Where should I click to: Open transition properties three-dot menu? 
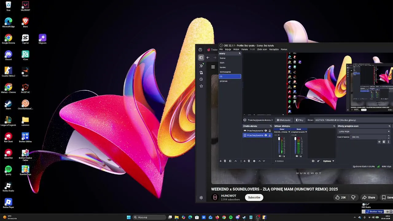click(388, 142)
